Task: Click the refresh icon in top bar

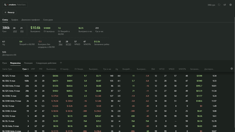Action: click(x=219, y=5)
